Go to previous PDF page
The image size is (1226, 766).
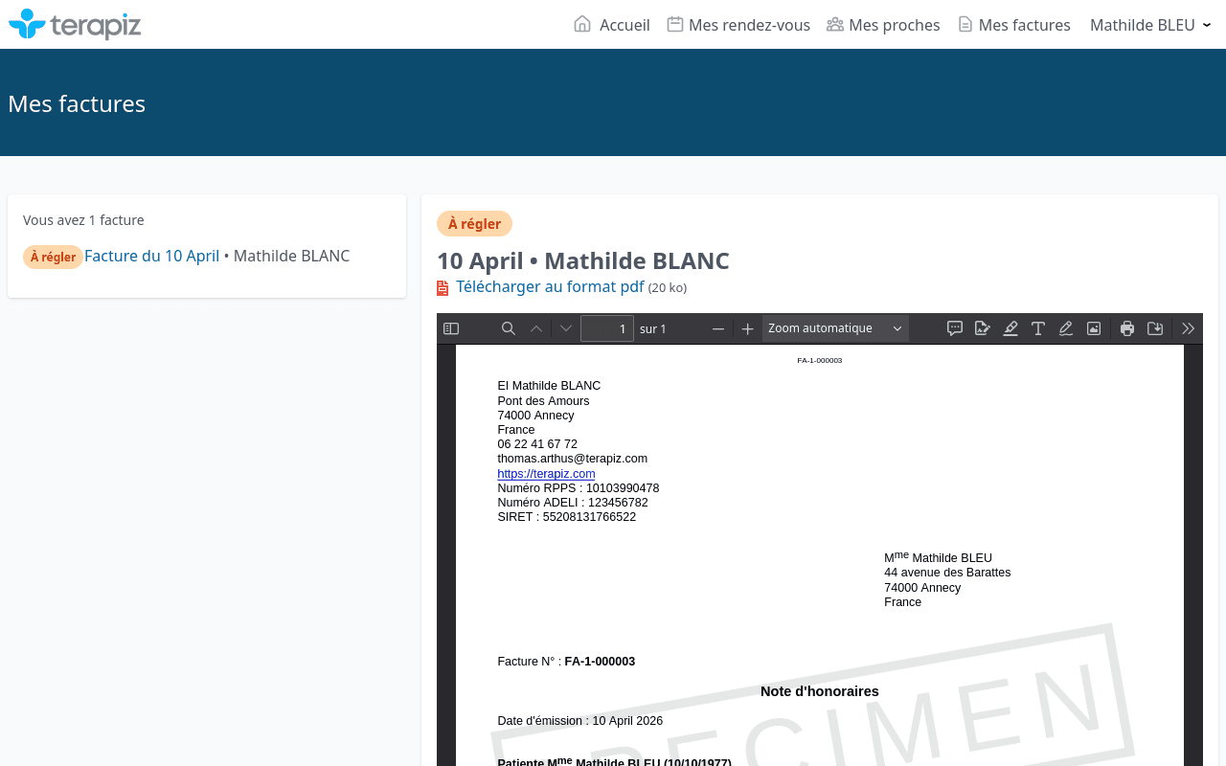pos(536,328)
